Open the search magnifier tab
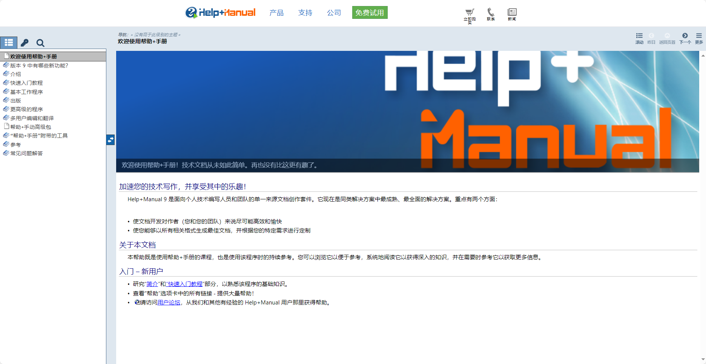Image resolution: width=706 pixels, height=364 pixels. 40,43
